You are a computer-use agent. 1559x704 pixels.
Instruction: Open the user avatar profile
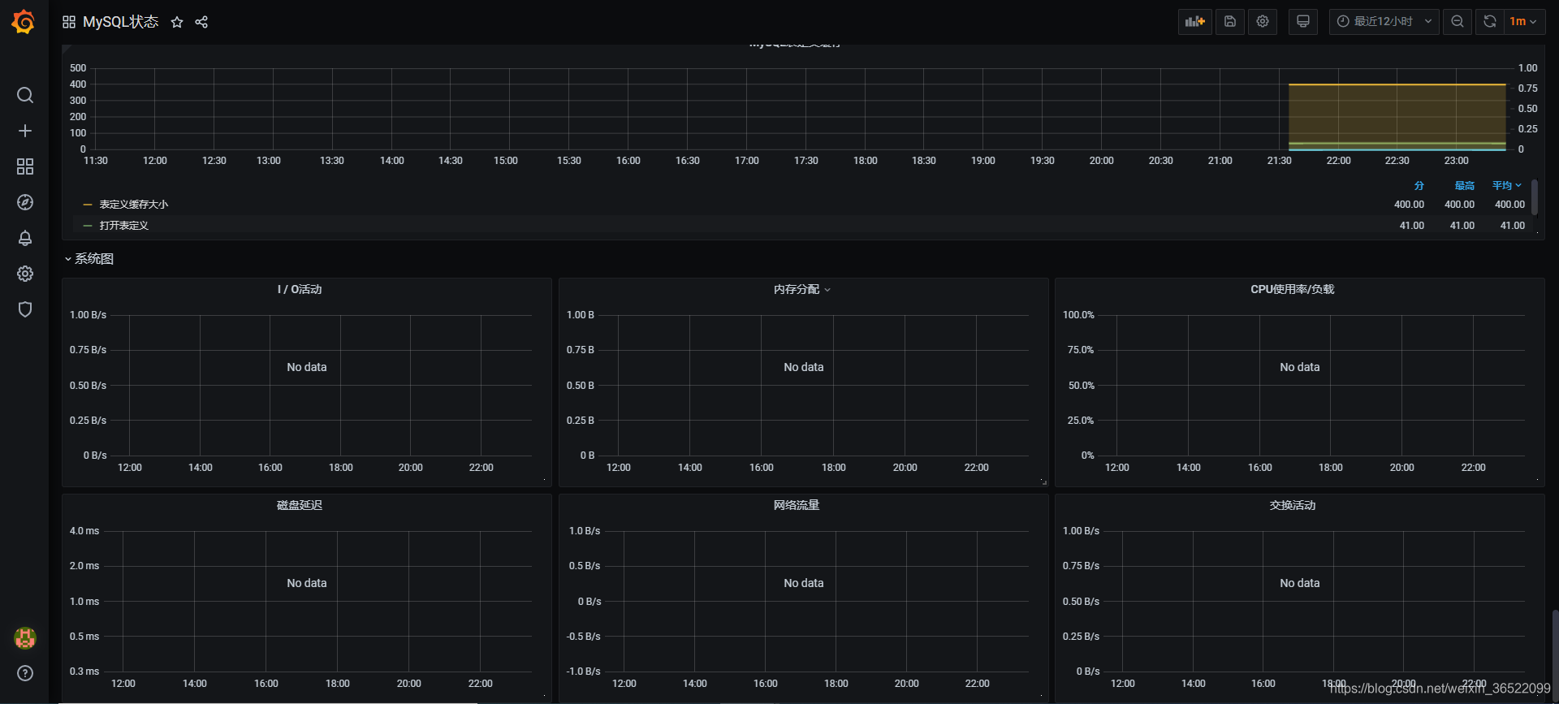tap(25, 638)
